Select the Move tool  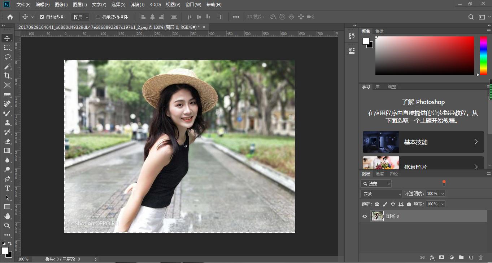7,38
